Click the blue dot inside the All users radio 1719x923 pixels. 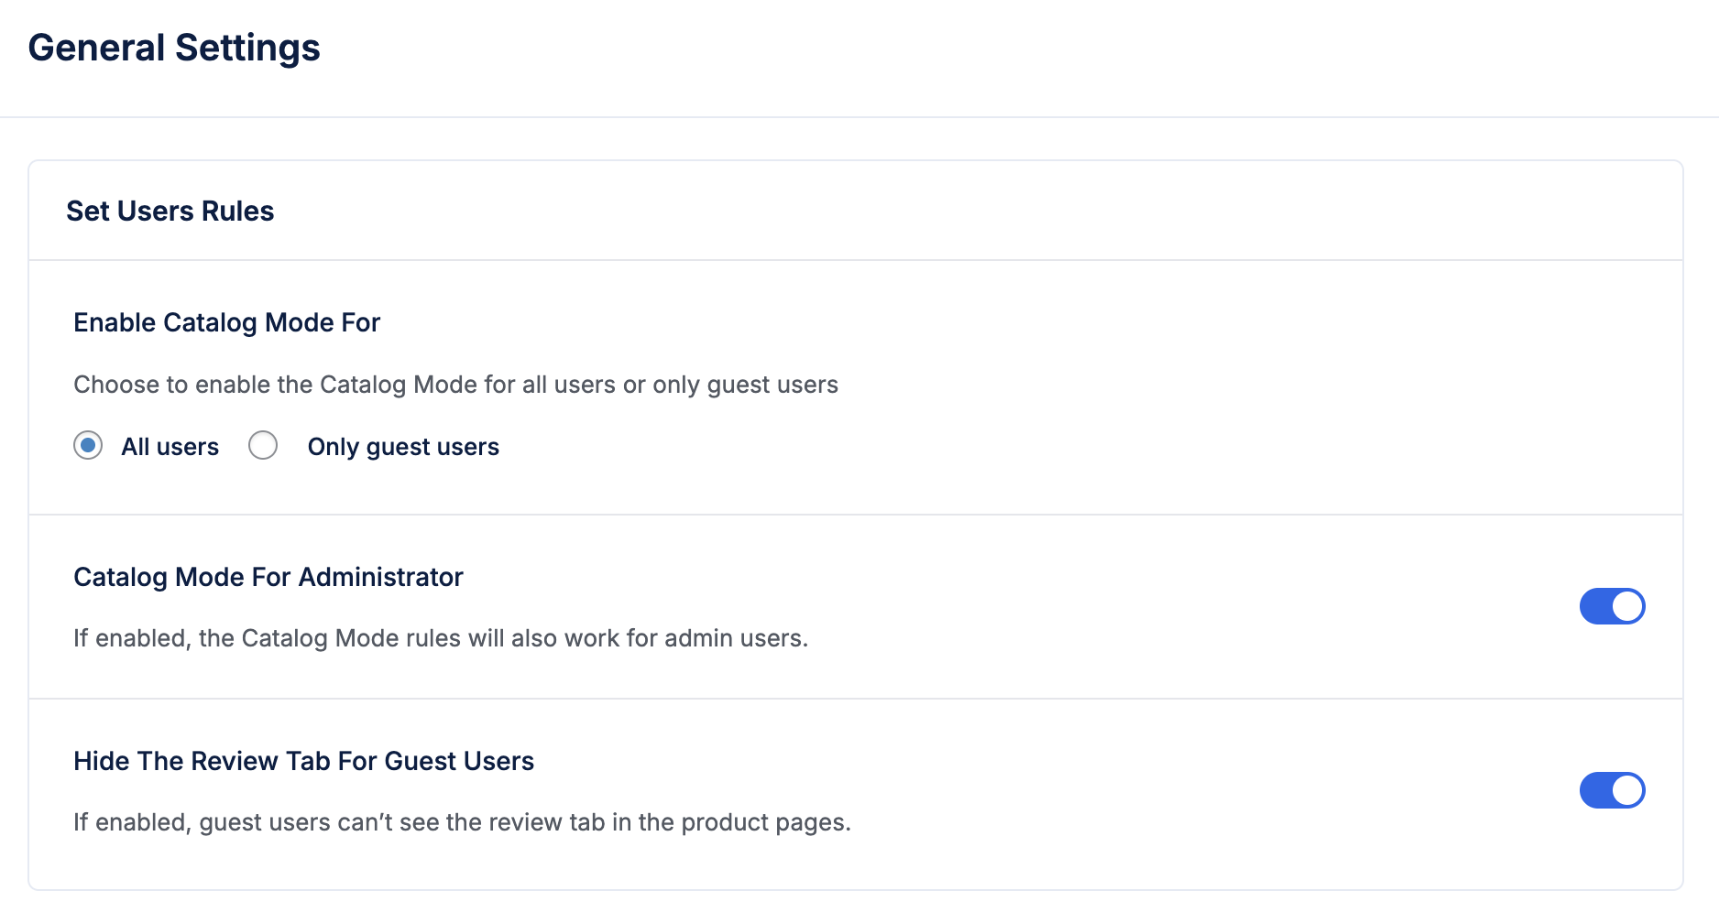coord(88,446)
